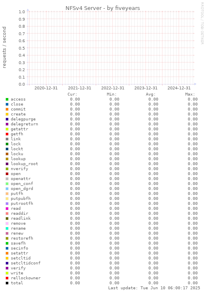
Task: Click the cyan swatch beside rename
Action: pyautogui.click(x=7, y=228)
